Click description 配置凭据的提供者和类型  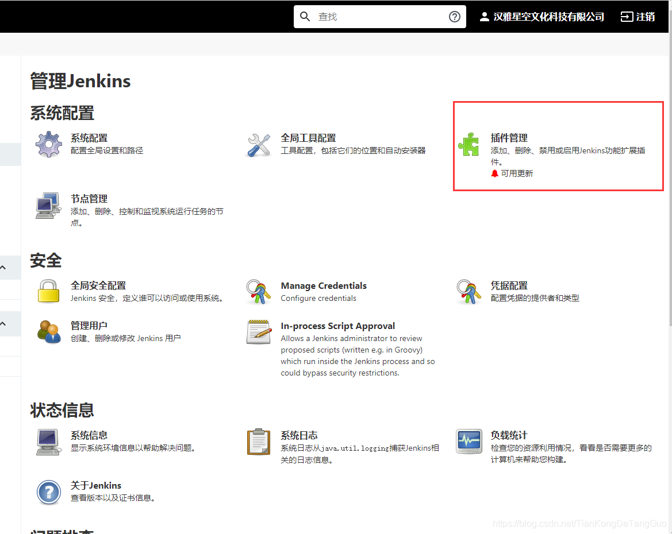(535, 298)
